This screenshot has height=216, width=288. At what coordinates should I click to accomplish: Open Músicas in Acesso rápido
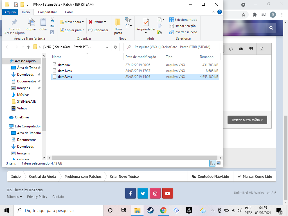point(23,95)
